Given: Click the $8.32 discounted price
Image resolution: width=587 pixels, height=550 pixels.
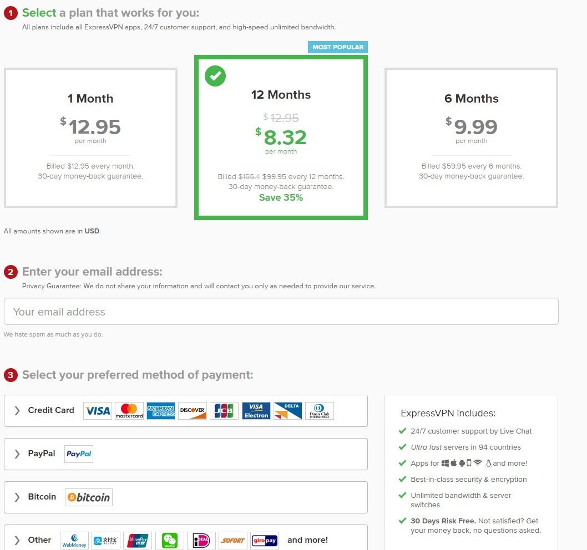Looking at the screenshot, I should (x=281, y=137).
